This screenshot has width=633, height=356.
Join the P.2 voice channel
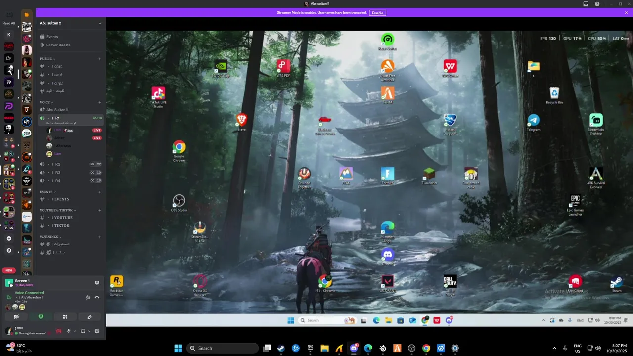(71, 164)
